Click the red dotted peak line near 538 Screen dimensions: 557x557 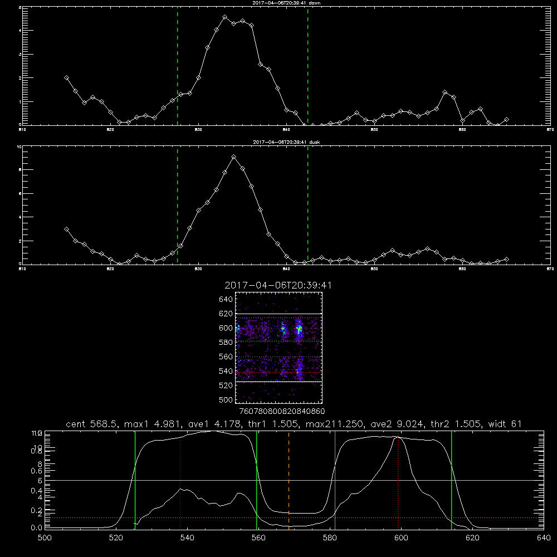180,480
